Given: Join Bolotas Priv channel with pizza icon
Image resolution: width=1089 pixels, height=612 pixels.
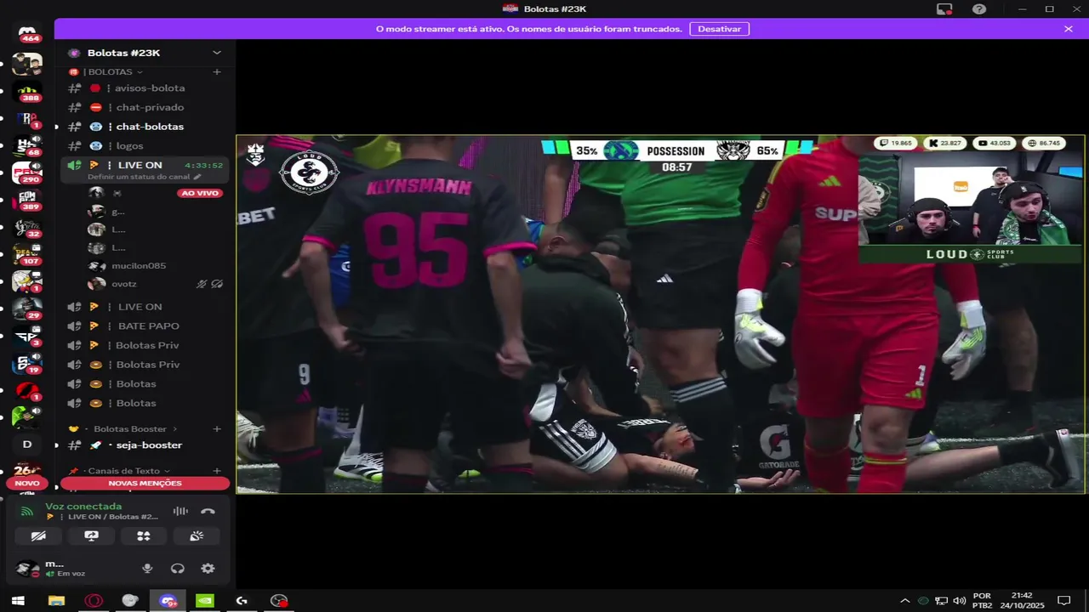Looking at the screenshot, I should coord(144,345).
